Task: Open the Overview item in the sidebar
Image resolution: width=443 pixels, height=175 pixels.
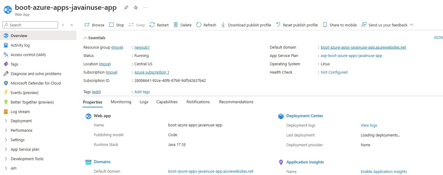Action: [38, 36]
